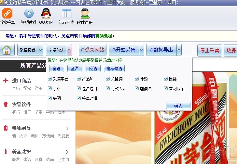Click the 零食 subcategory link
Screen dimensions: 237x164
27,88
